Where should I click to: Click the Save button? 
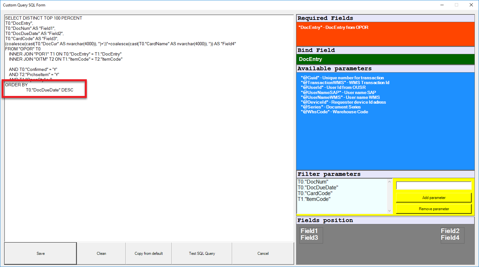tap(41, 254)
